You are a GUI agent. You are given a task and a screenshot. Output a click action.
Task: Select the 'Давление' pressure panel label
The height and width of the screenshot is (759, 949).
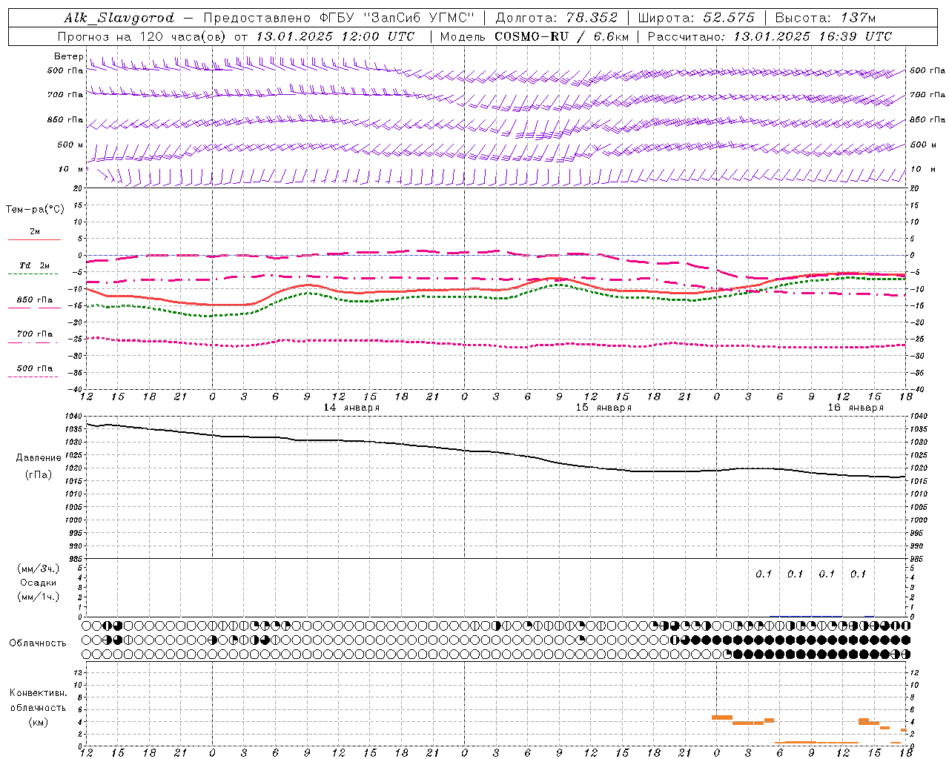pyautogui.click(x=39, y=458)
